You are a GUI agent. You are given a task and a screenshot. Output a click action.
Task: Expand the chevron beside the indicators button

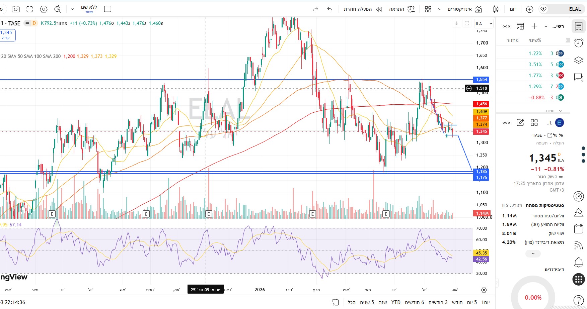coord(440,9)
